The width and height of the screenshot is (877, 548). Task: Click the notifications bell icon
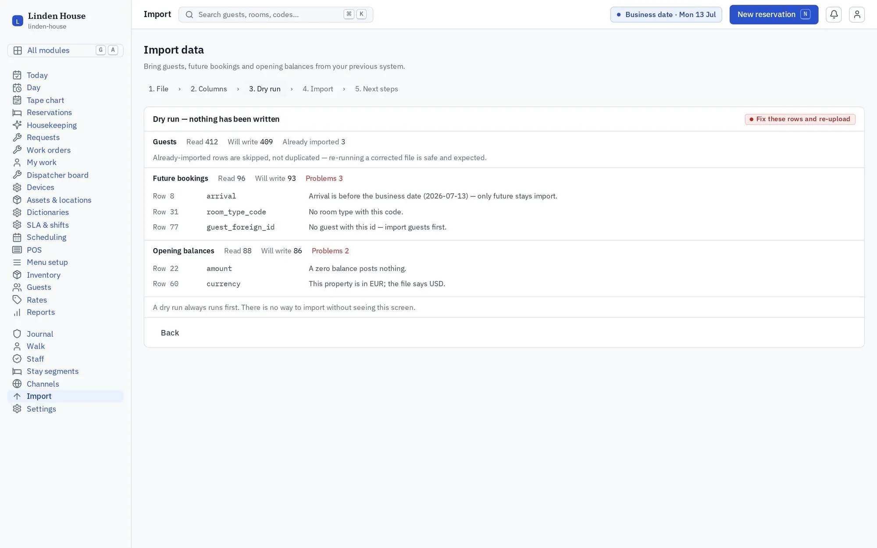[834, 14]
